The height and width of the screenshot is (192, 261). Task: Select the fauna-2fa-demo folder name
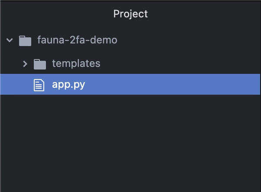pyautogui.click(x=77, y=40)
